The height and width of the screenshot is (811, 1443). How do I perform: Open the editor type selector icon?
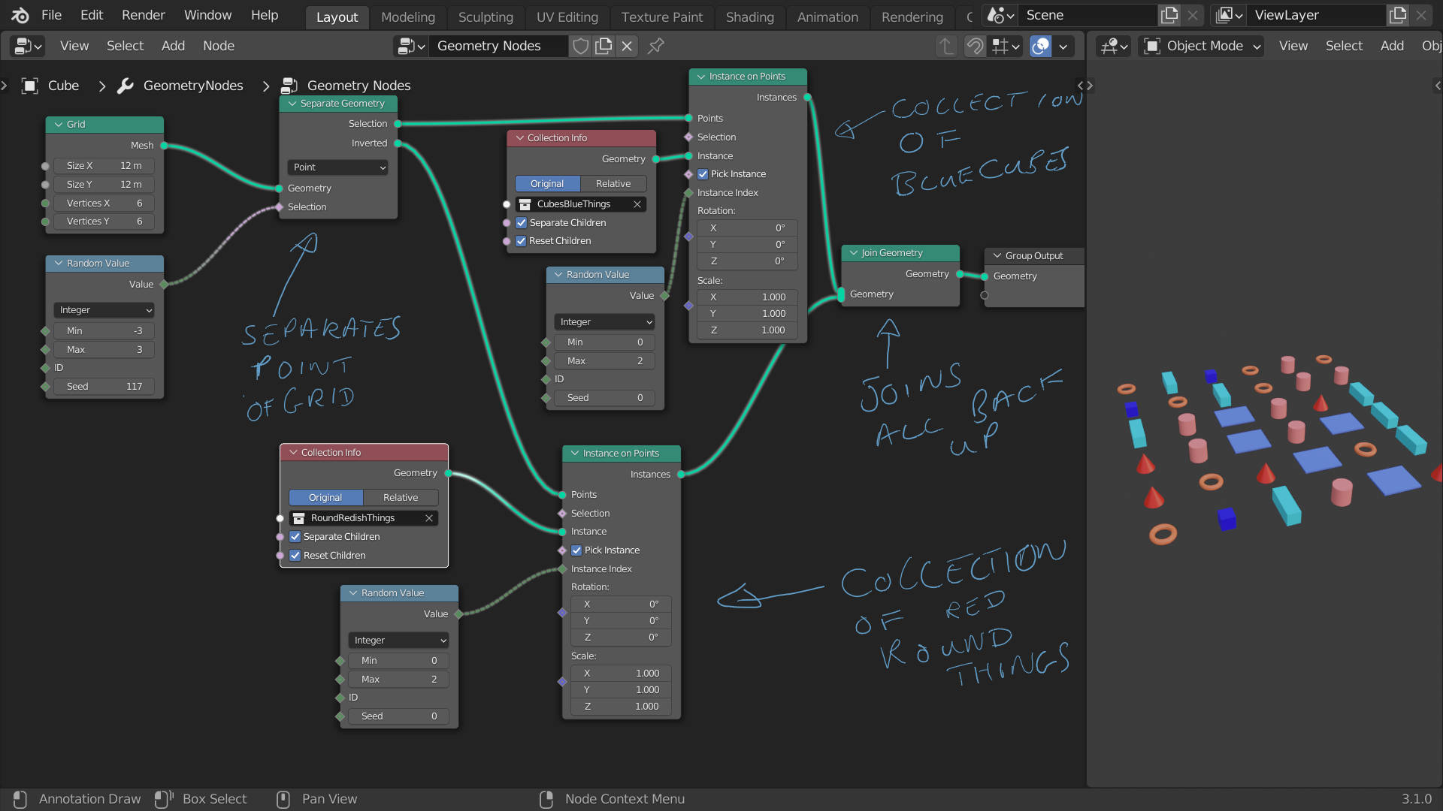26,46
